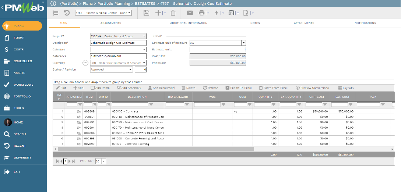Go to Home in sidebar

(18, 122)
